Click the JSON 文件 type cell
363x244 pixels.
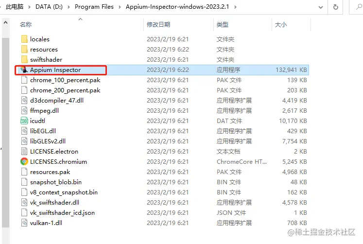[x=231, y=212]
